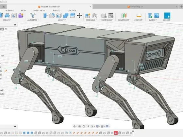Screen dimensions: 183x137
Task: Expand the ASSEMBLE dropdown
Action: pos(91,20)
